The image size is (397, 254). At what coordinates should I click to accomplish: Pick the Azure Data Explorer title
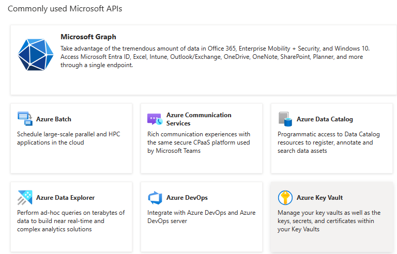[x=65, y=198]
